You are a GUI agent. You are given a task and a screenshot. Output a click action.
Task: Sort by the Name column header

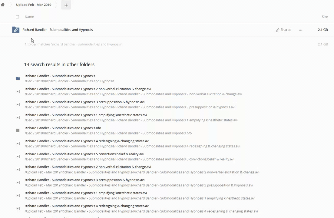(x=29, y=17)
